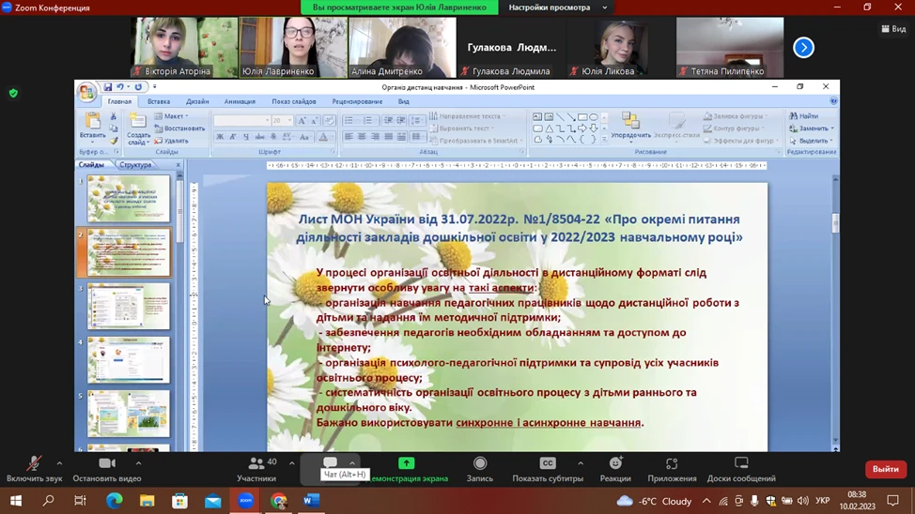Open PowerPoint help question icon

(x=833, y=100)
